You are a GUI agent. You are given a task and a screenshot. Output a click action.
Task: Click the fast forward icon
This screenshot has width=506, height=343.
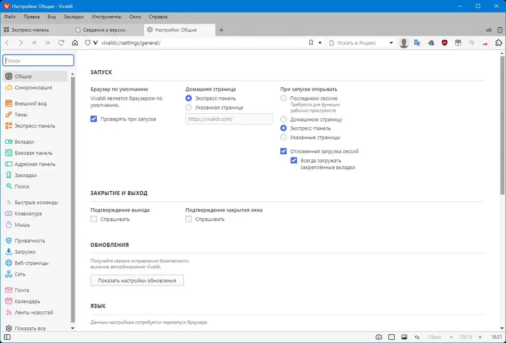(47, 42)
